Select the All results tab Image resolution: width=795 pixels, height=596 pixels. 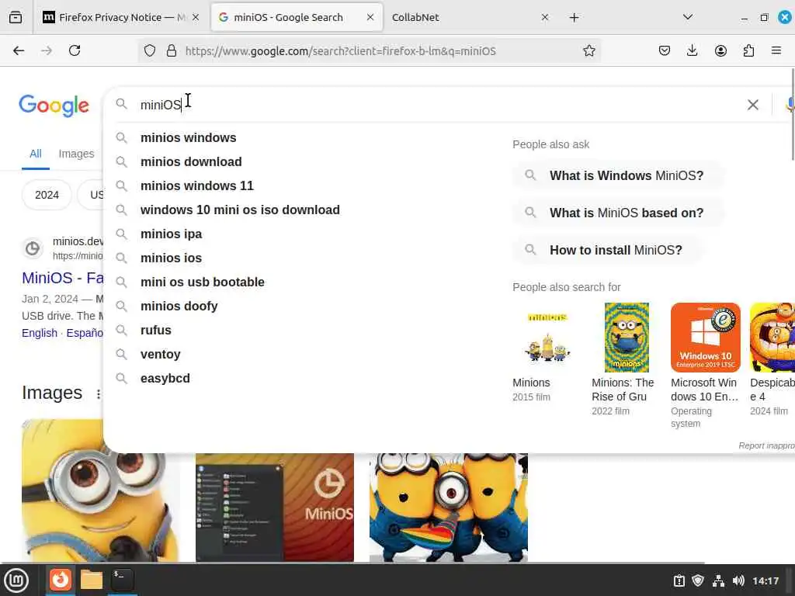pyautogui.click(x=36, y=154)
